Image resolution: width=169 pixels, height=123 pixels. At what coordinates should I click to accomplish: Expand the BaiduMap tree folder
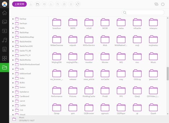[x=13, y=33]
